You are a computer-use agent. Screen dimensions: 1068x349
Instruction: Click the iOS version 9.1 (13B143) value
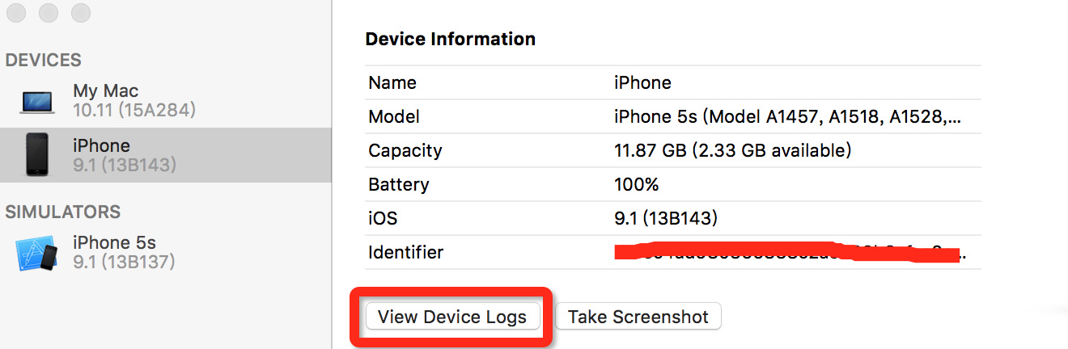coord(666,218)
